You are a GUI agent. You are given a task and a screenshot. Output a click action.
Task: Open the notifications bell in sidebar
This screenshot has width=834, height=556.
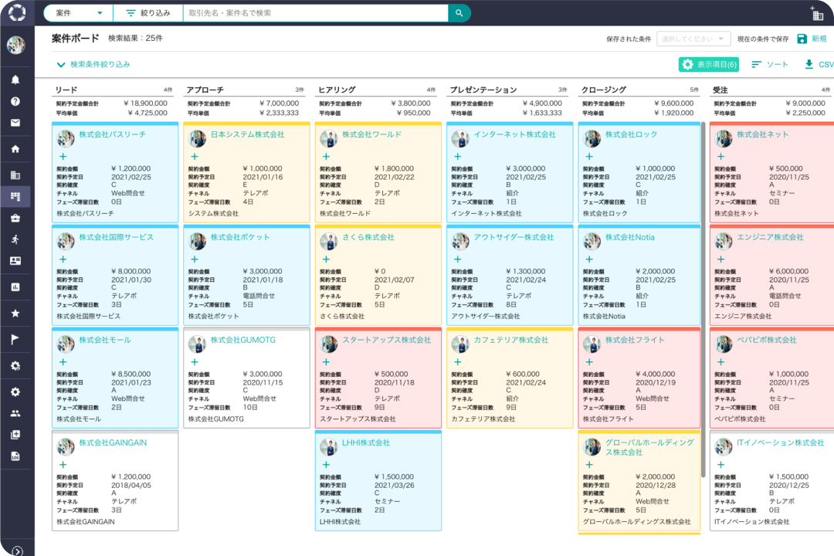(x=15, y=80)
